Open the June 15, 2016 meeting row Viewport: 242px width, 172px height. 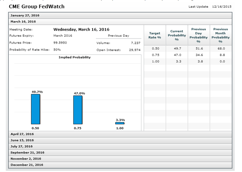[120, 140]
